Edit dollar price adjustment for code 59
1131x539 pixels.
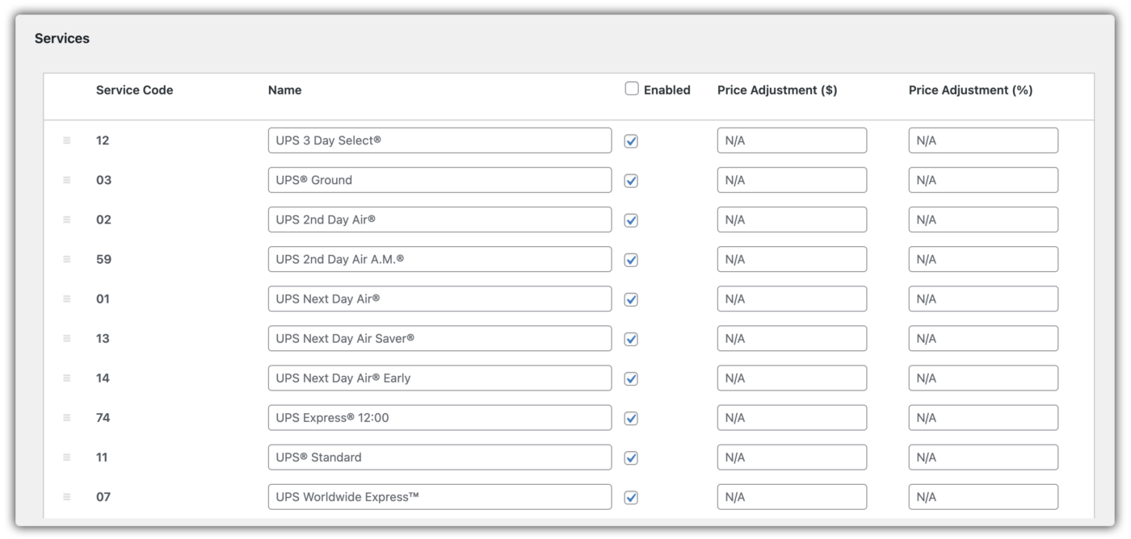(792, 259)
